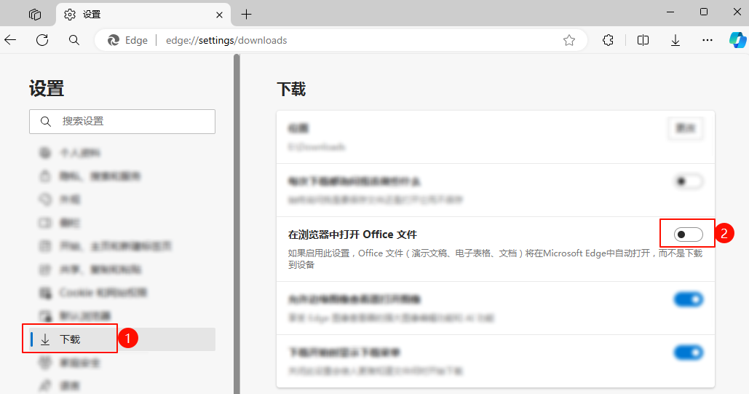The image size is (749, 394).
Task: Click the search magnifier icon in toolbar
Action: click(74, 40)
